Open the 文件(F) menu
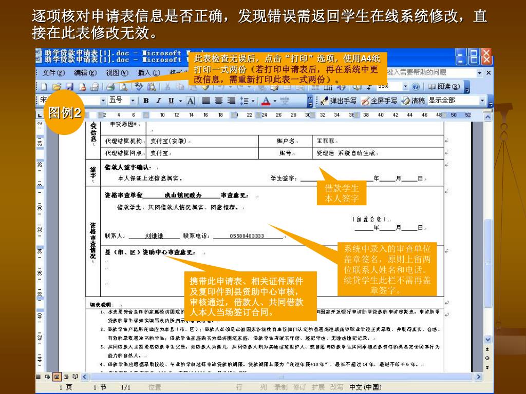 click(x=53, y=73)
